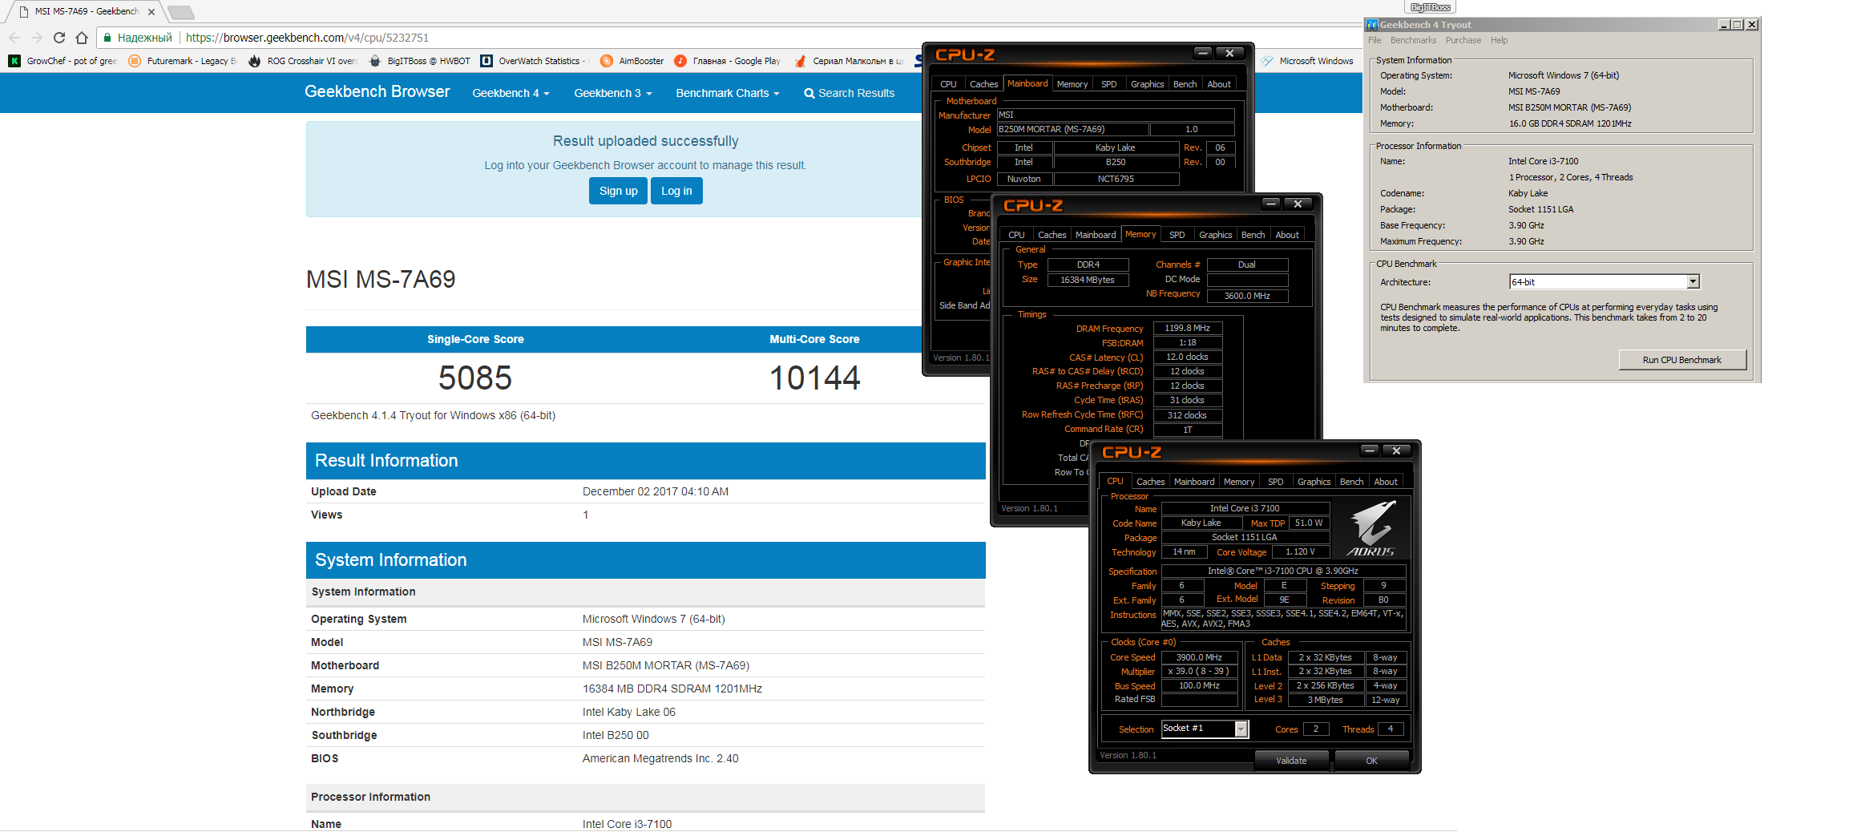1861x832 pixels.
Task: Click the browser Back arrow
Action: pos(14,38)
